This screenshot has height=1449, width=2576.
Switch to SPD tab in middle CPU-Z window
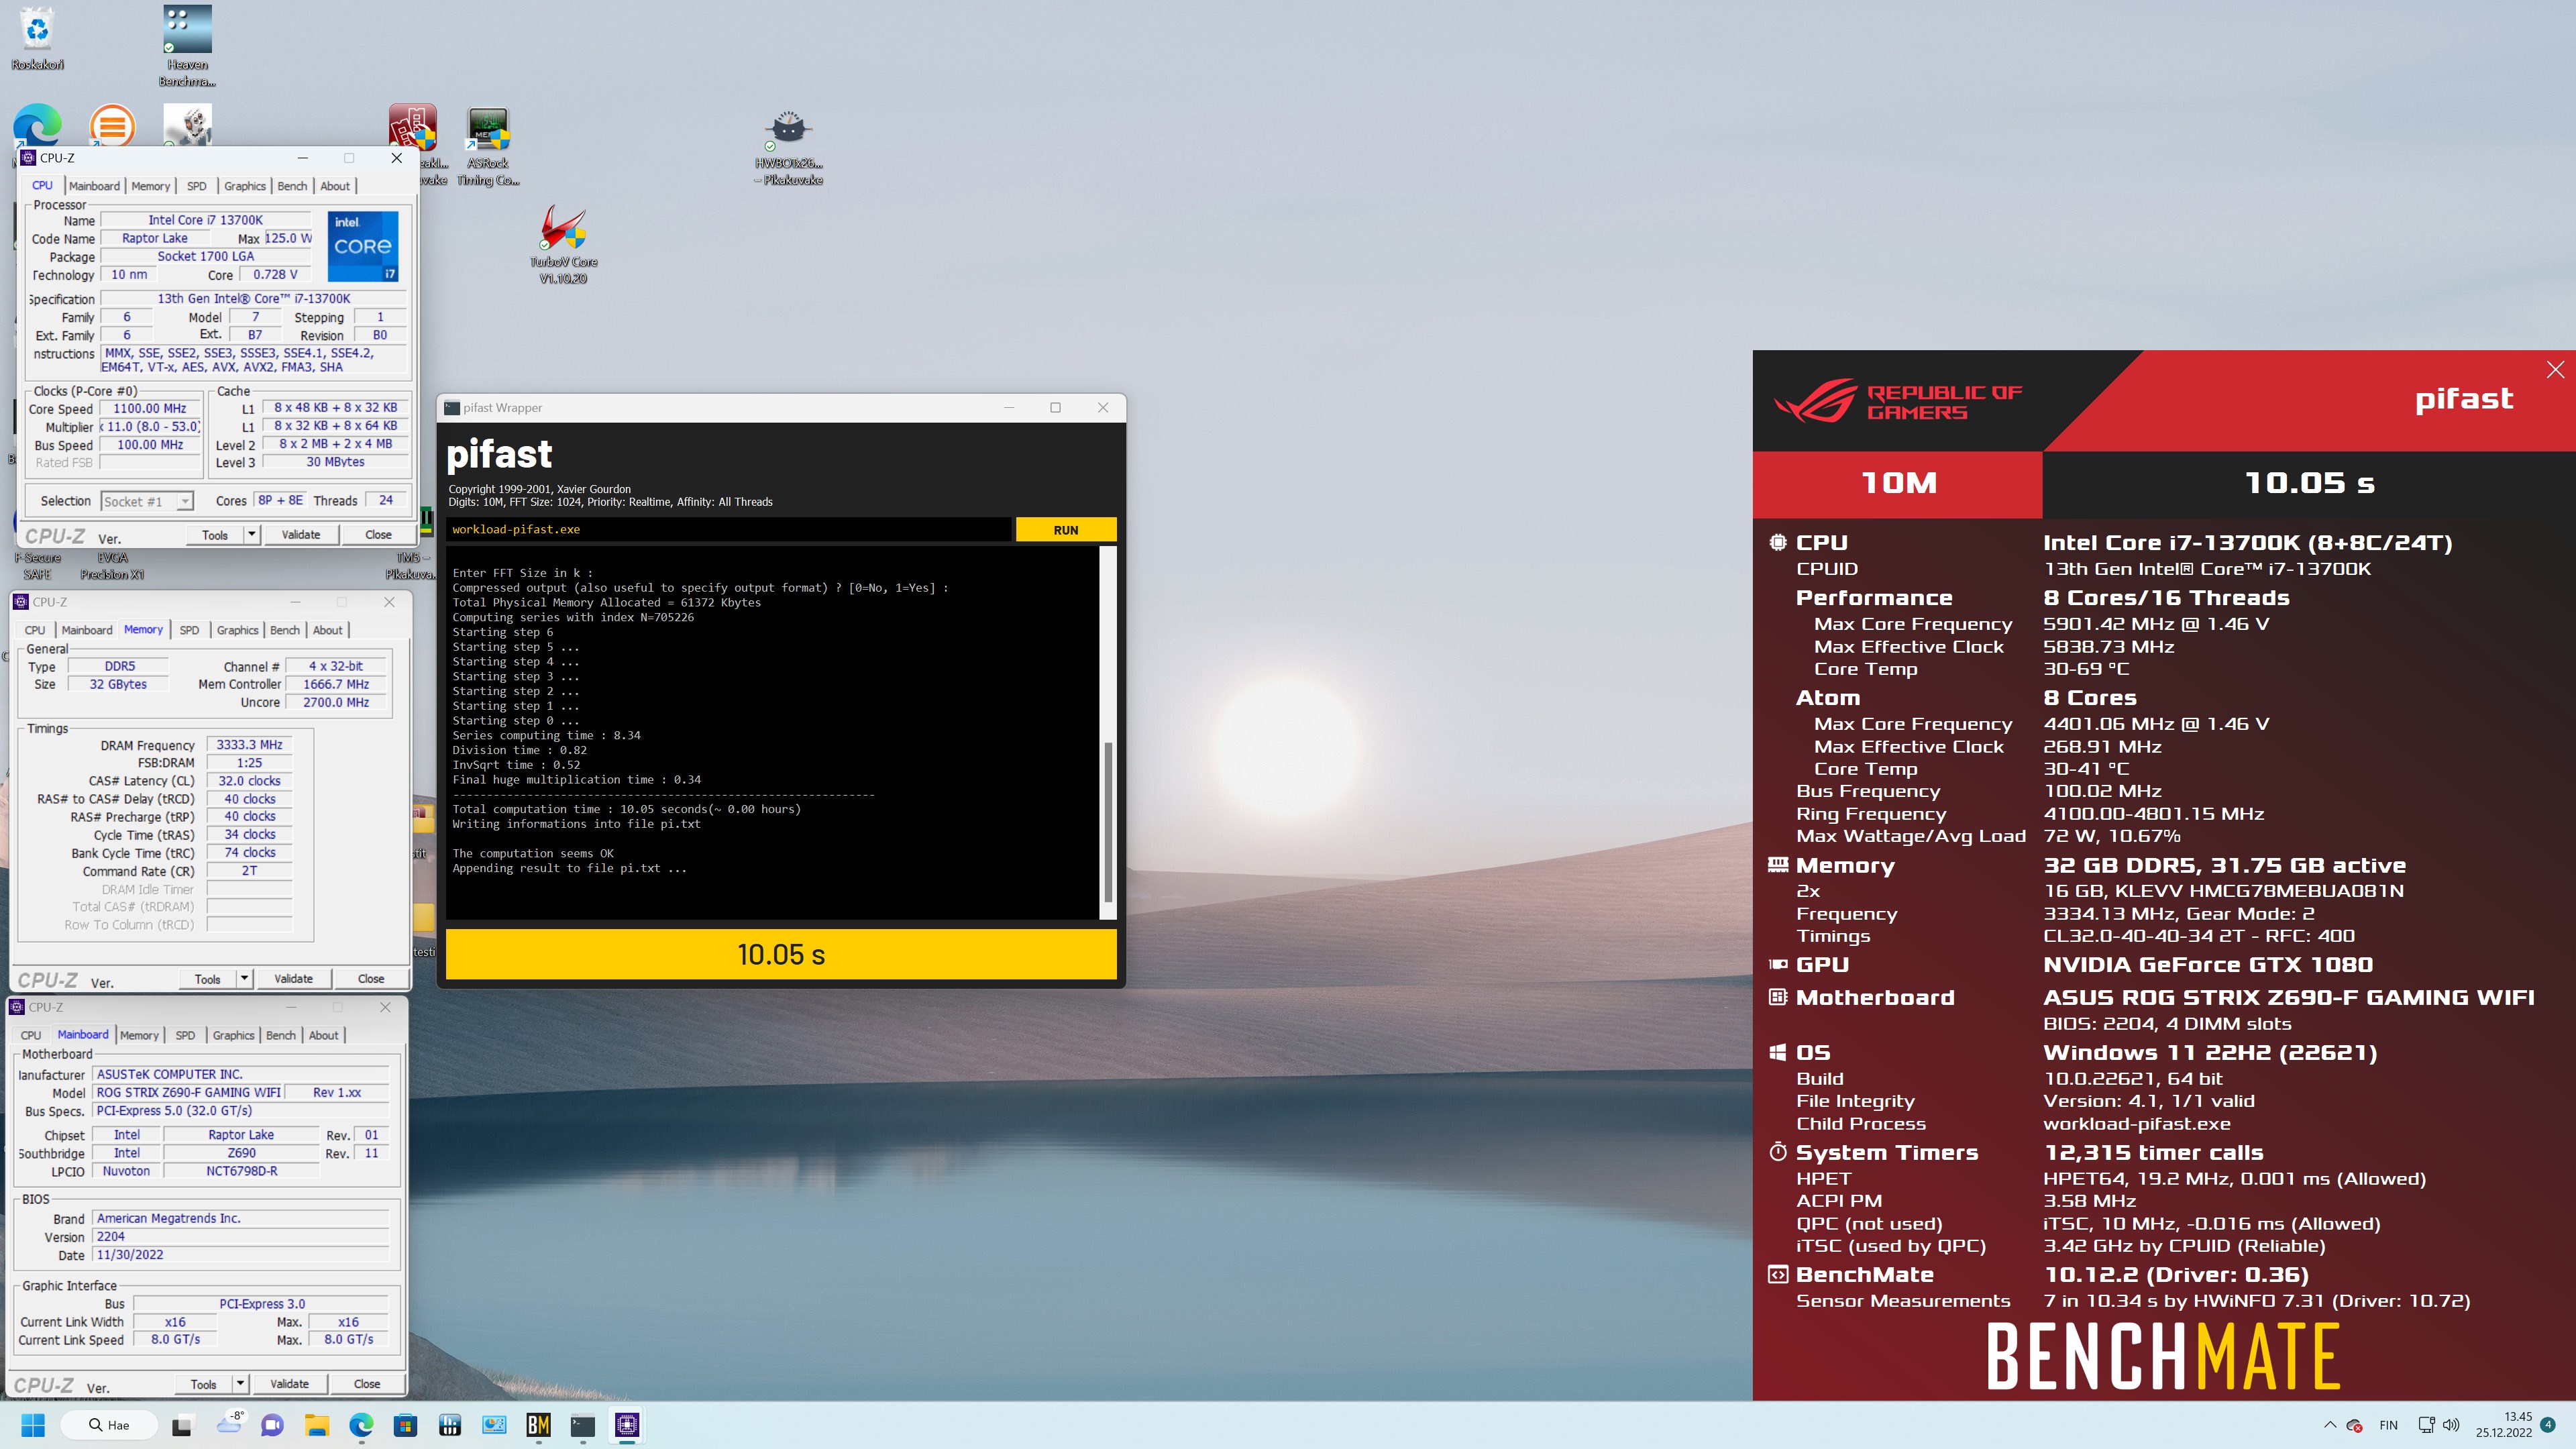click(189, 630)
